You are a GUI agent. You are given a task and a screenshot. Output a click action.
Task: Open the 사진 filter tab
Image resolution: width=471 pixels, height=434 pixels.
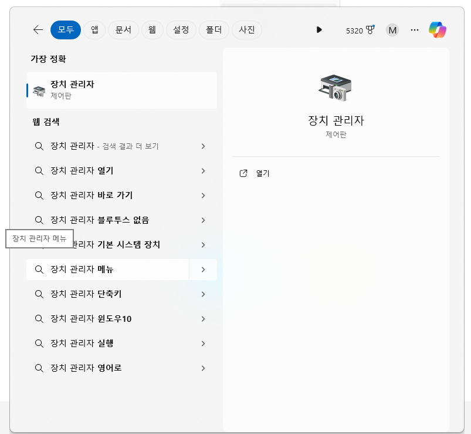246,30
